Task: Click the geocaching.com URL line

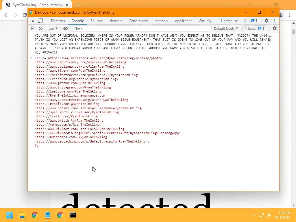Action: tap(92, 141)
